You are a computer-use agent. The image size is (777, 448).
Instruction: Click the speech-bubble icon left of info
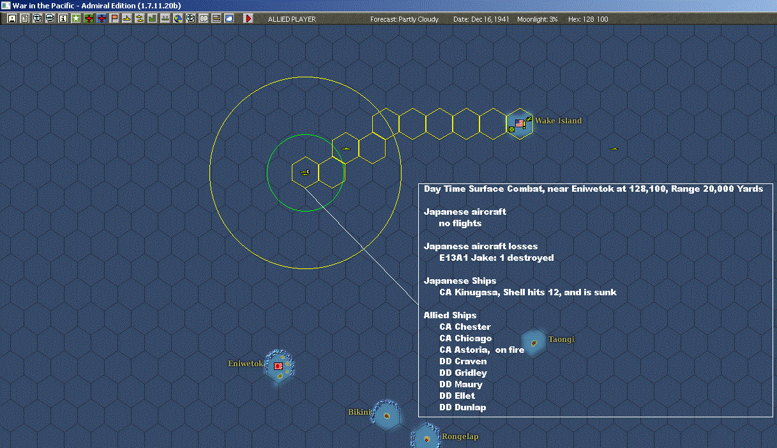(x=50, y=19)
